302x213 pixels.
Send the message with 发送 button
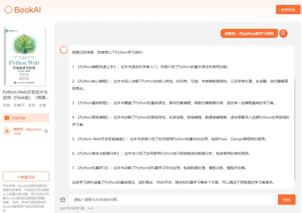286,200
